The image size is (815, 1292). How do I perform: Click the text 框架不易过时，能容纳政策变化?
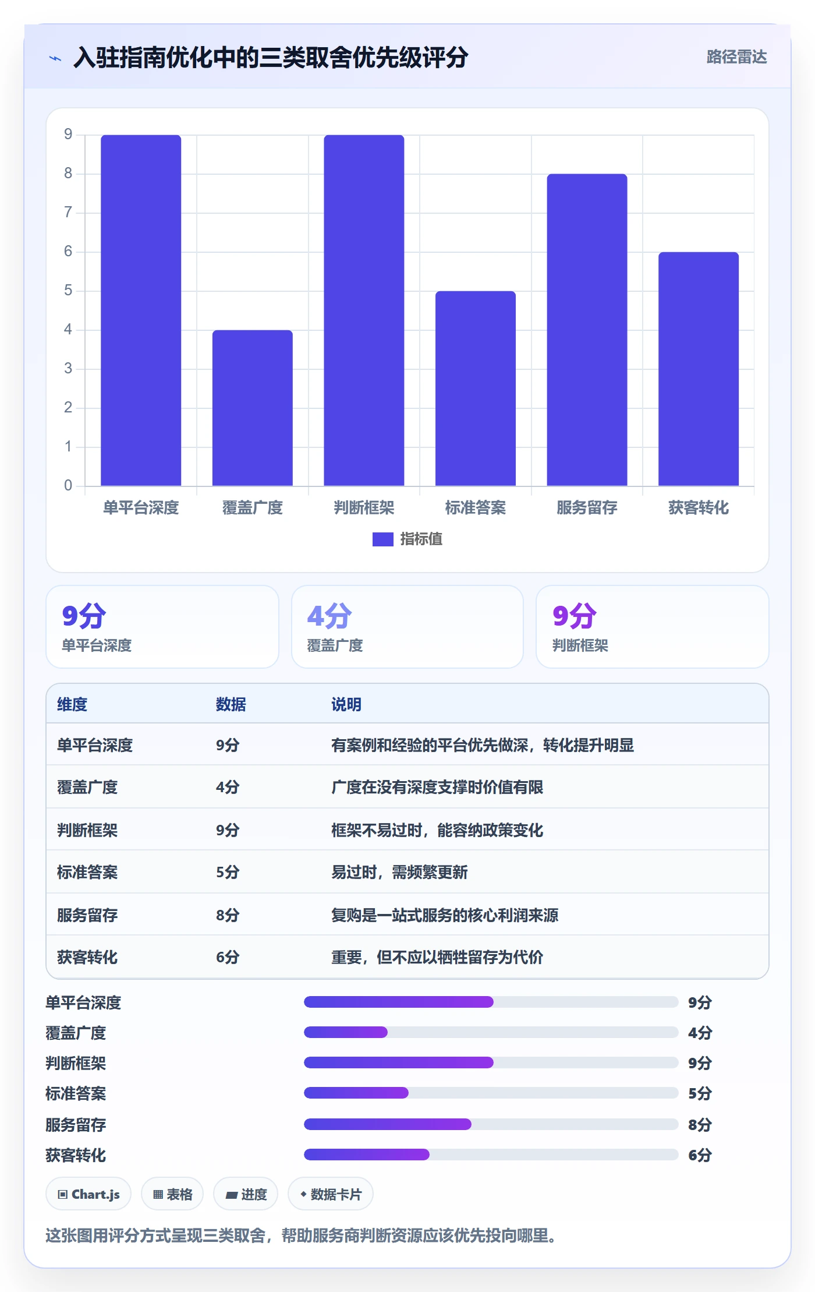(x=437, y=830)
